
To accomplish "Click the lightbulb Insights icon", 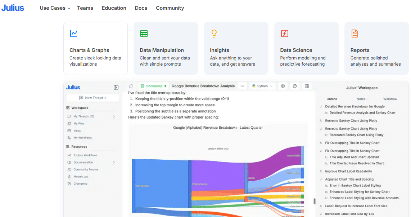I will [x=214, y=34].
